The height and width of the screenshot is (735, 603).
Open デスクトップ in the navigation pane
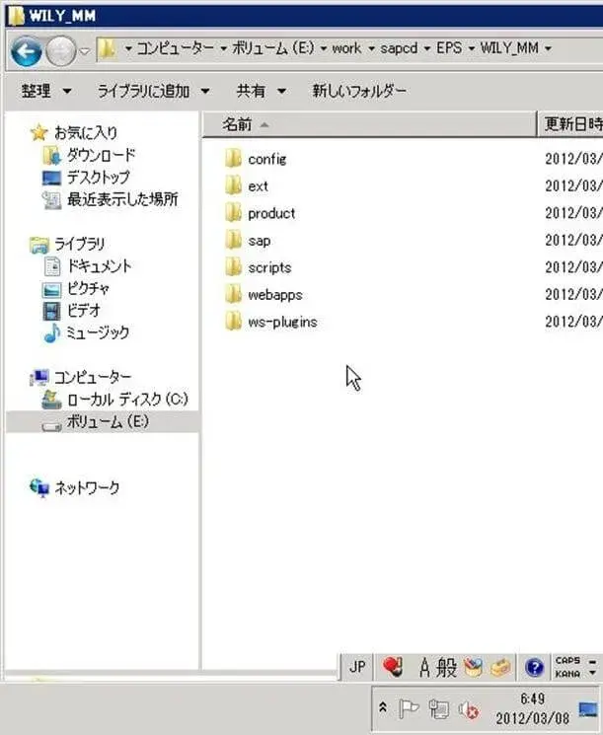point(98,178)
